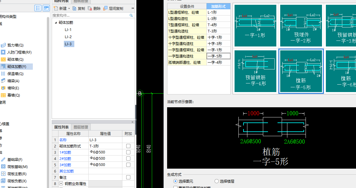Select LJ-1 in component list
The height and width of the screenshot is (188, 356).
point(68,30)
